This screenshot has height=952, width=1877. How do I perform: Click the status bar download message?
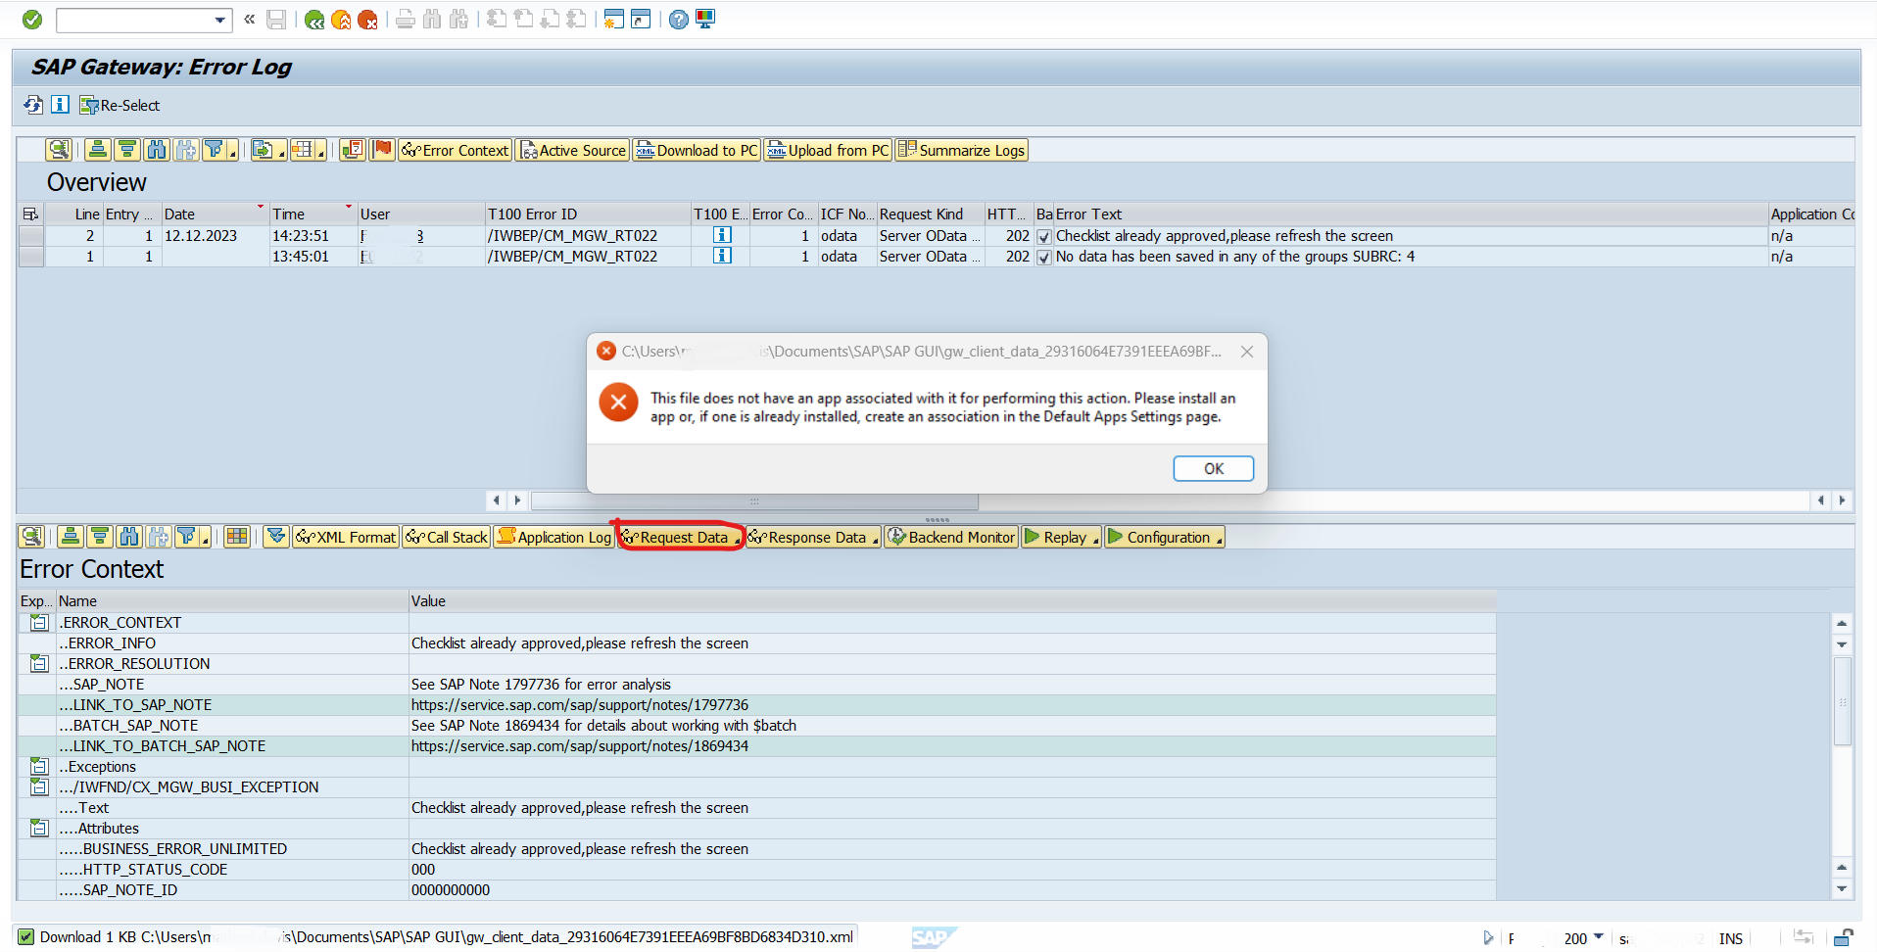[446, 937]
